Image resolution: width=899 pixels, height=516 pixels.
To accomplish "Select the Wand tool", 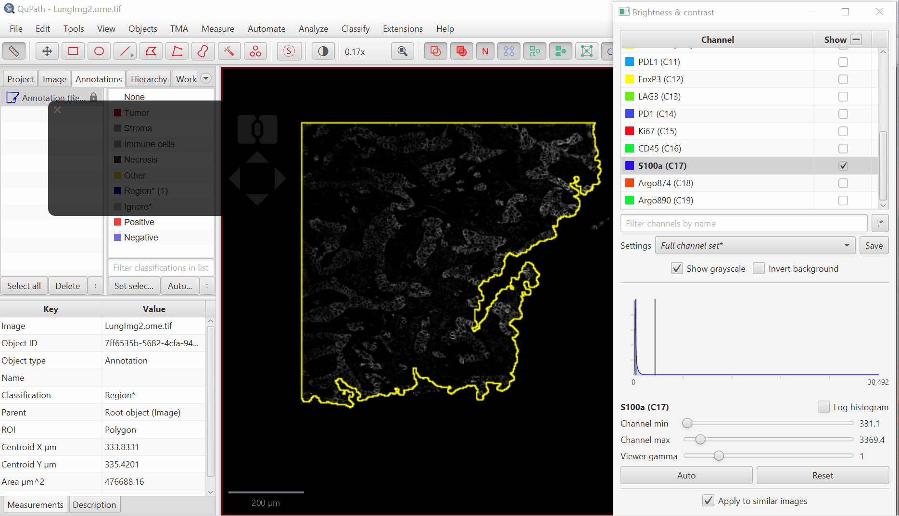I will click(229, 51).
